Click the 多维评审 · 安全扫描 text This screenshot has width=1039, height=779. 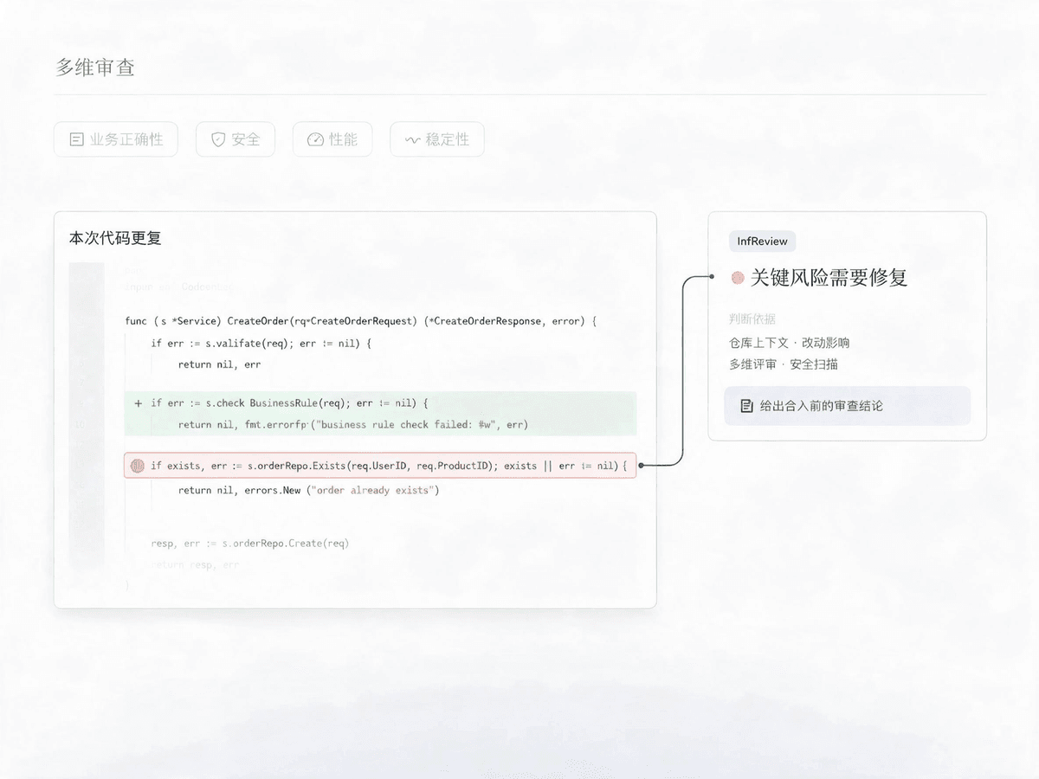[x=783, y=364]
